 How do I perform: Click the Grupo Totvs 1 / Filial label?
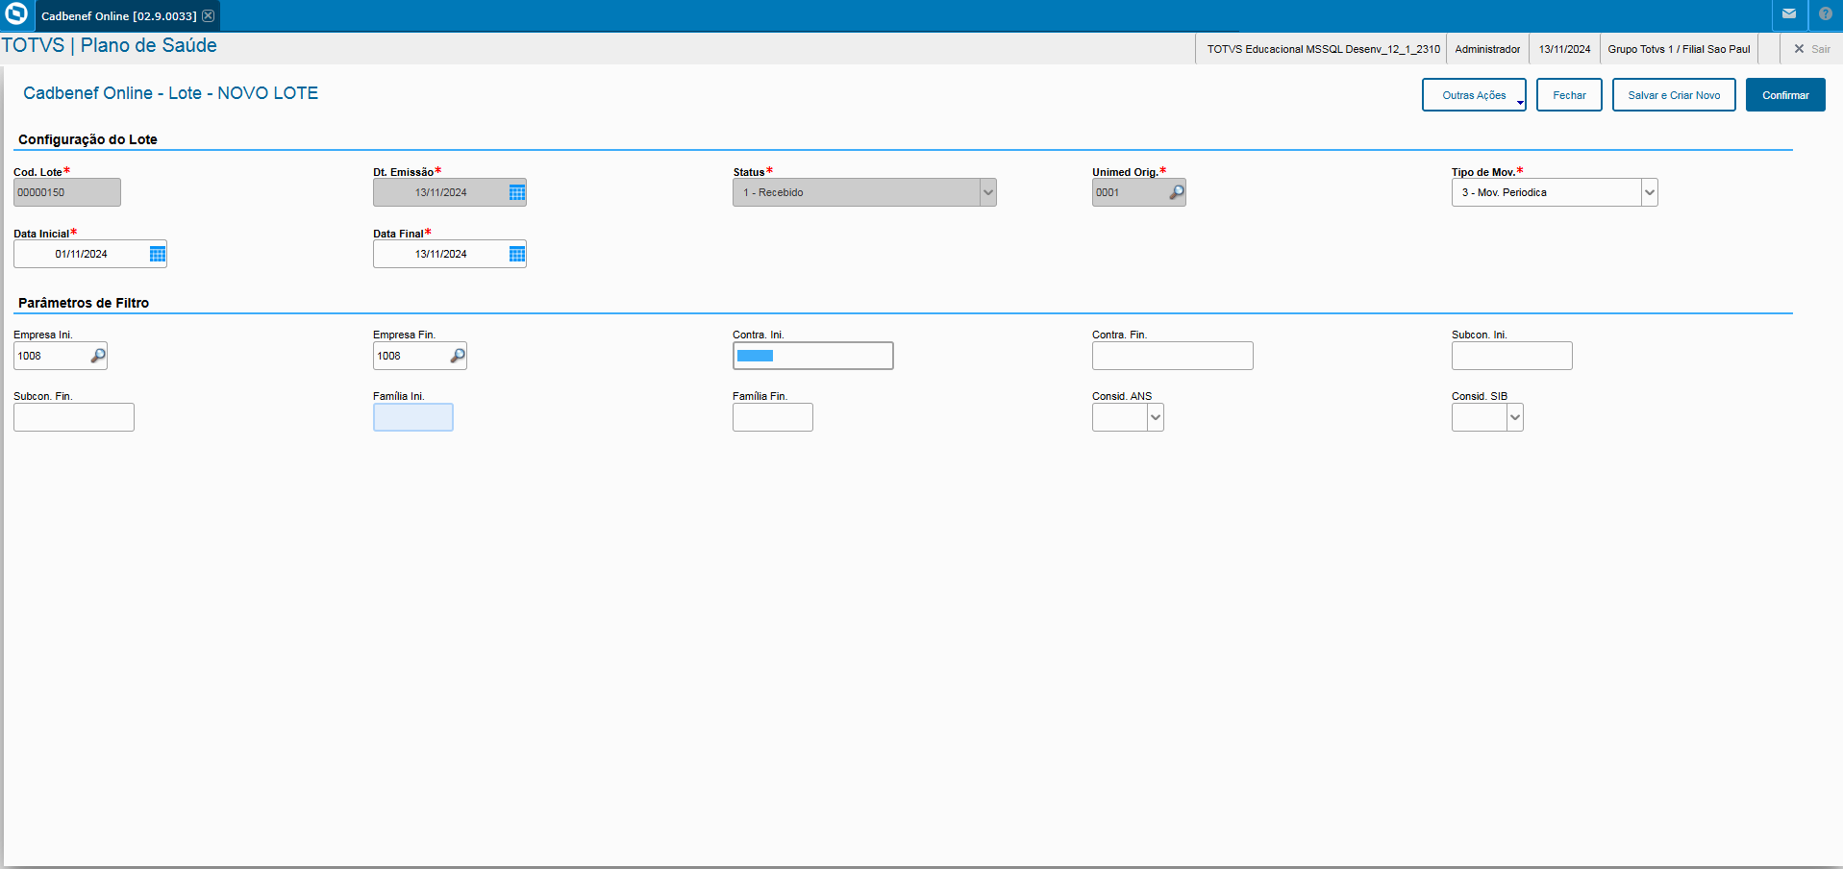coord(1679,49)
